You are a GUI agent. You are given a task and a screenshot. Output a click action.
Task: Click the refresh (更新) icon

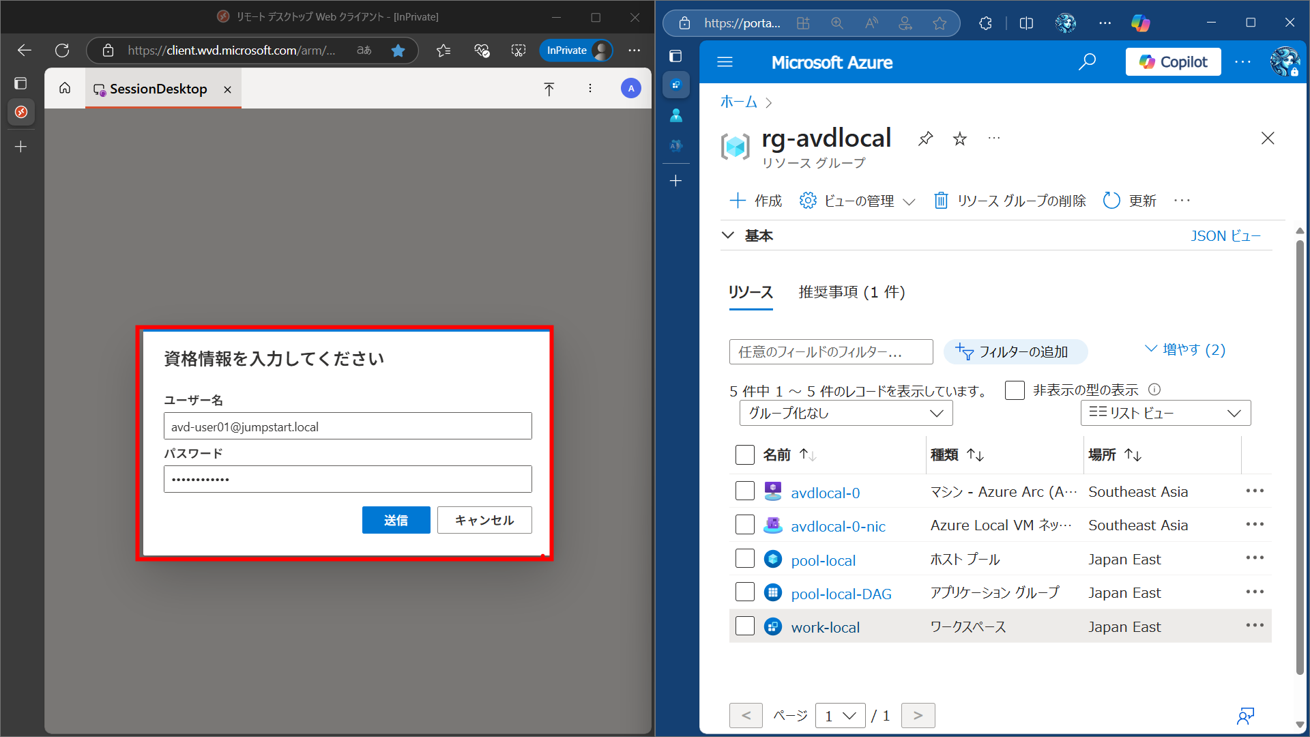[1111, 200]
